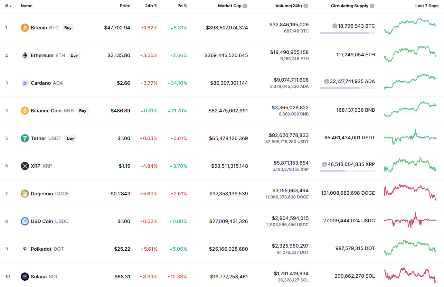Viewport: 444px width, 287px height.
Task: Open Tether's 7-day sparkline chart
Action: pos(410,137)
